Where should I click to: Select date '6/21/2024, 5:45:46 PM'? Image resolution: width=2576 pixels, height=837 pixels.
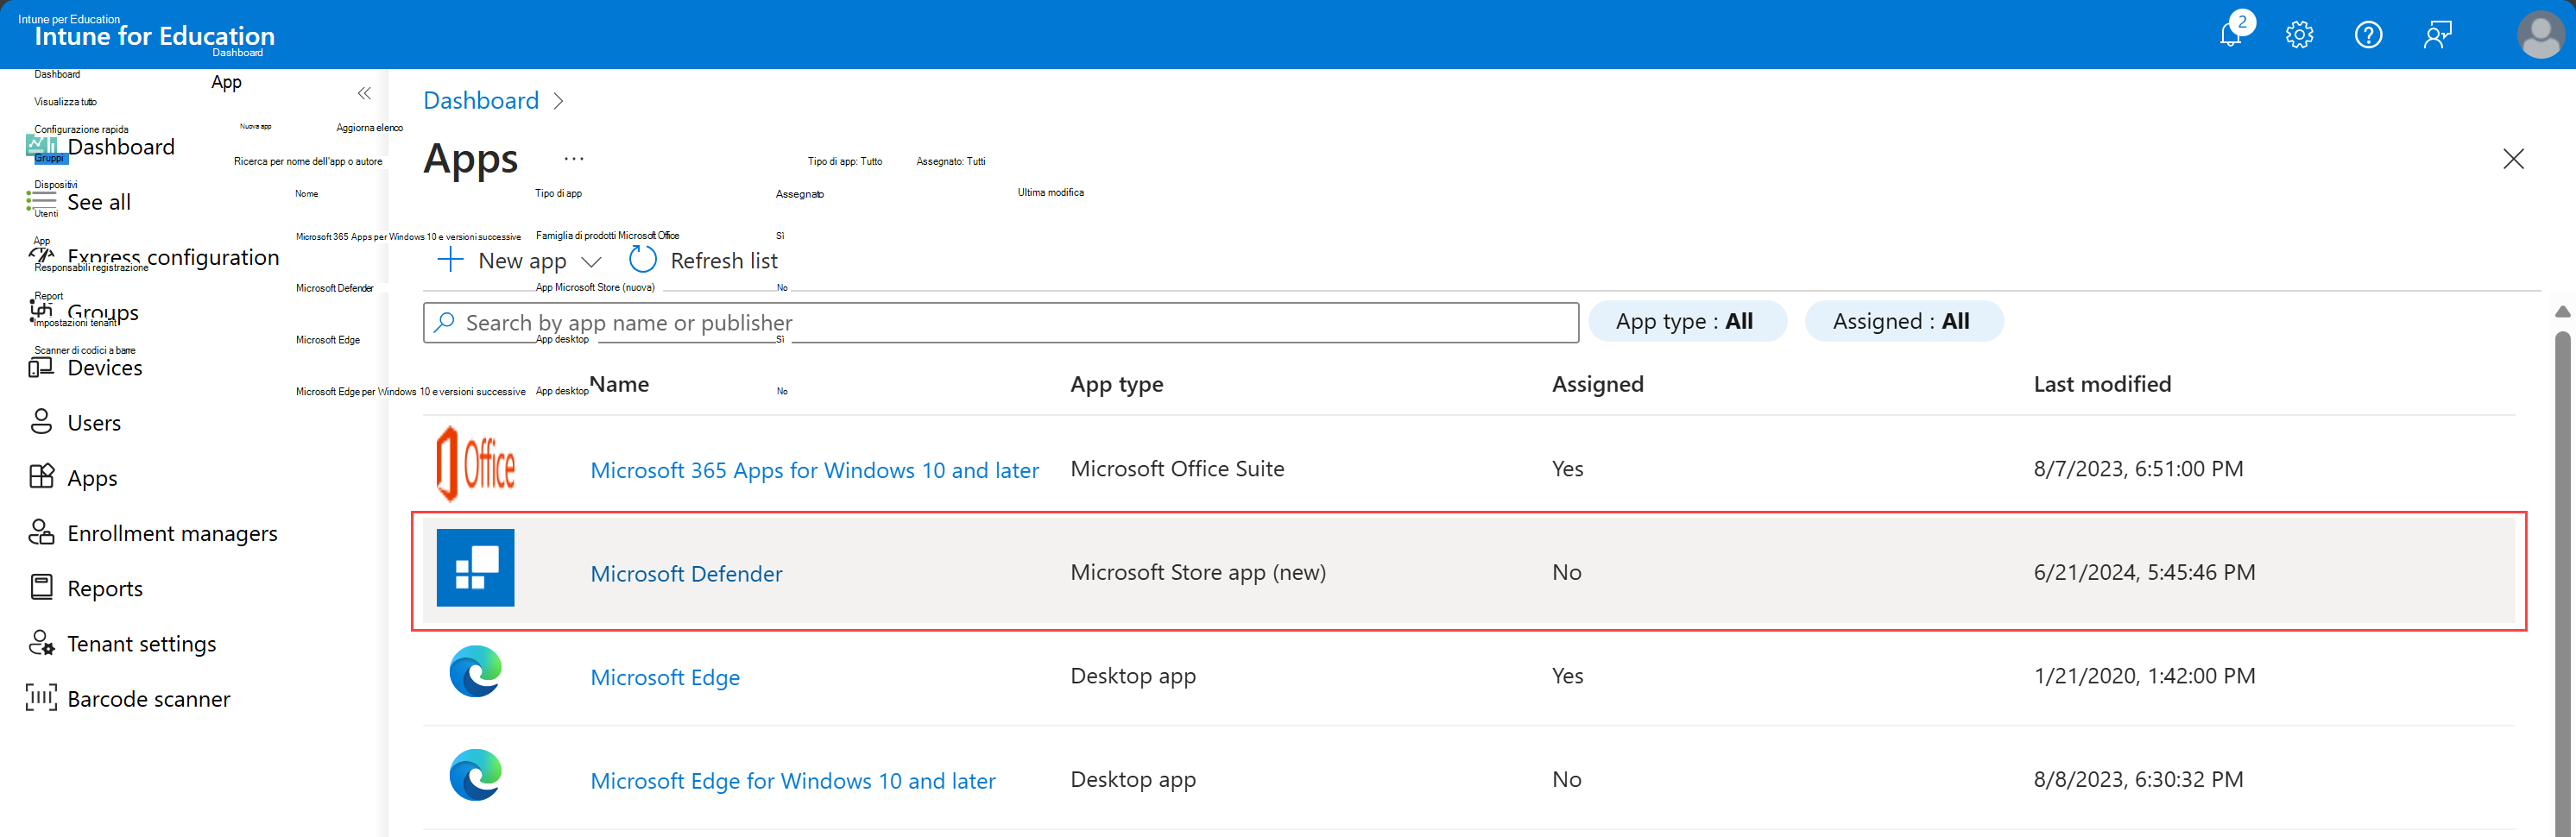(x=2144, y=572)
